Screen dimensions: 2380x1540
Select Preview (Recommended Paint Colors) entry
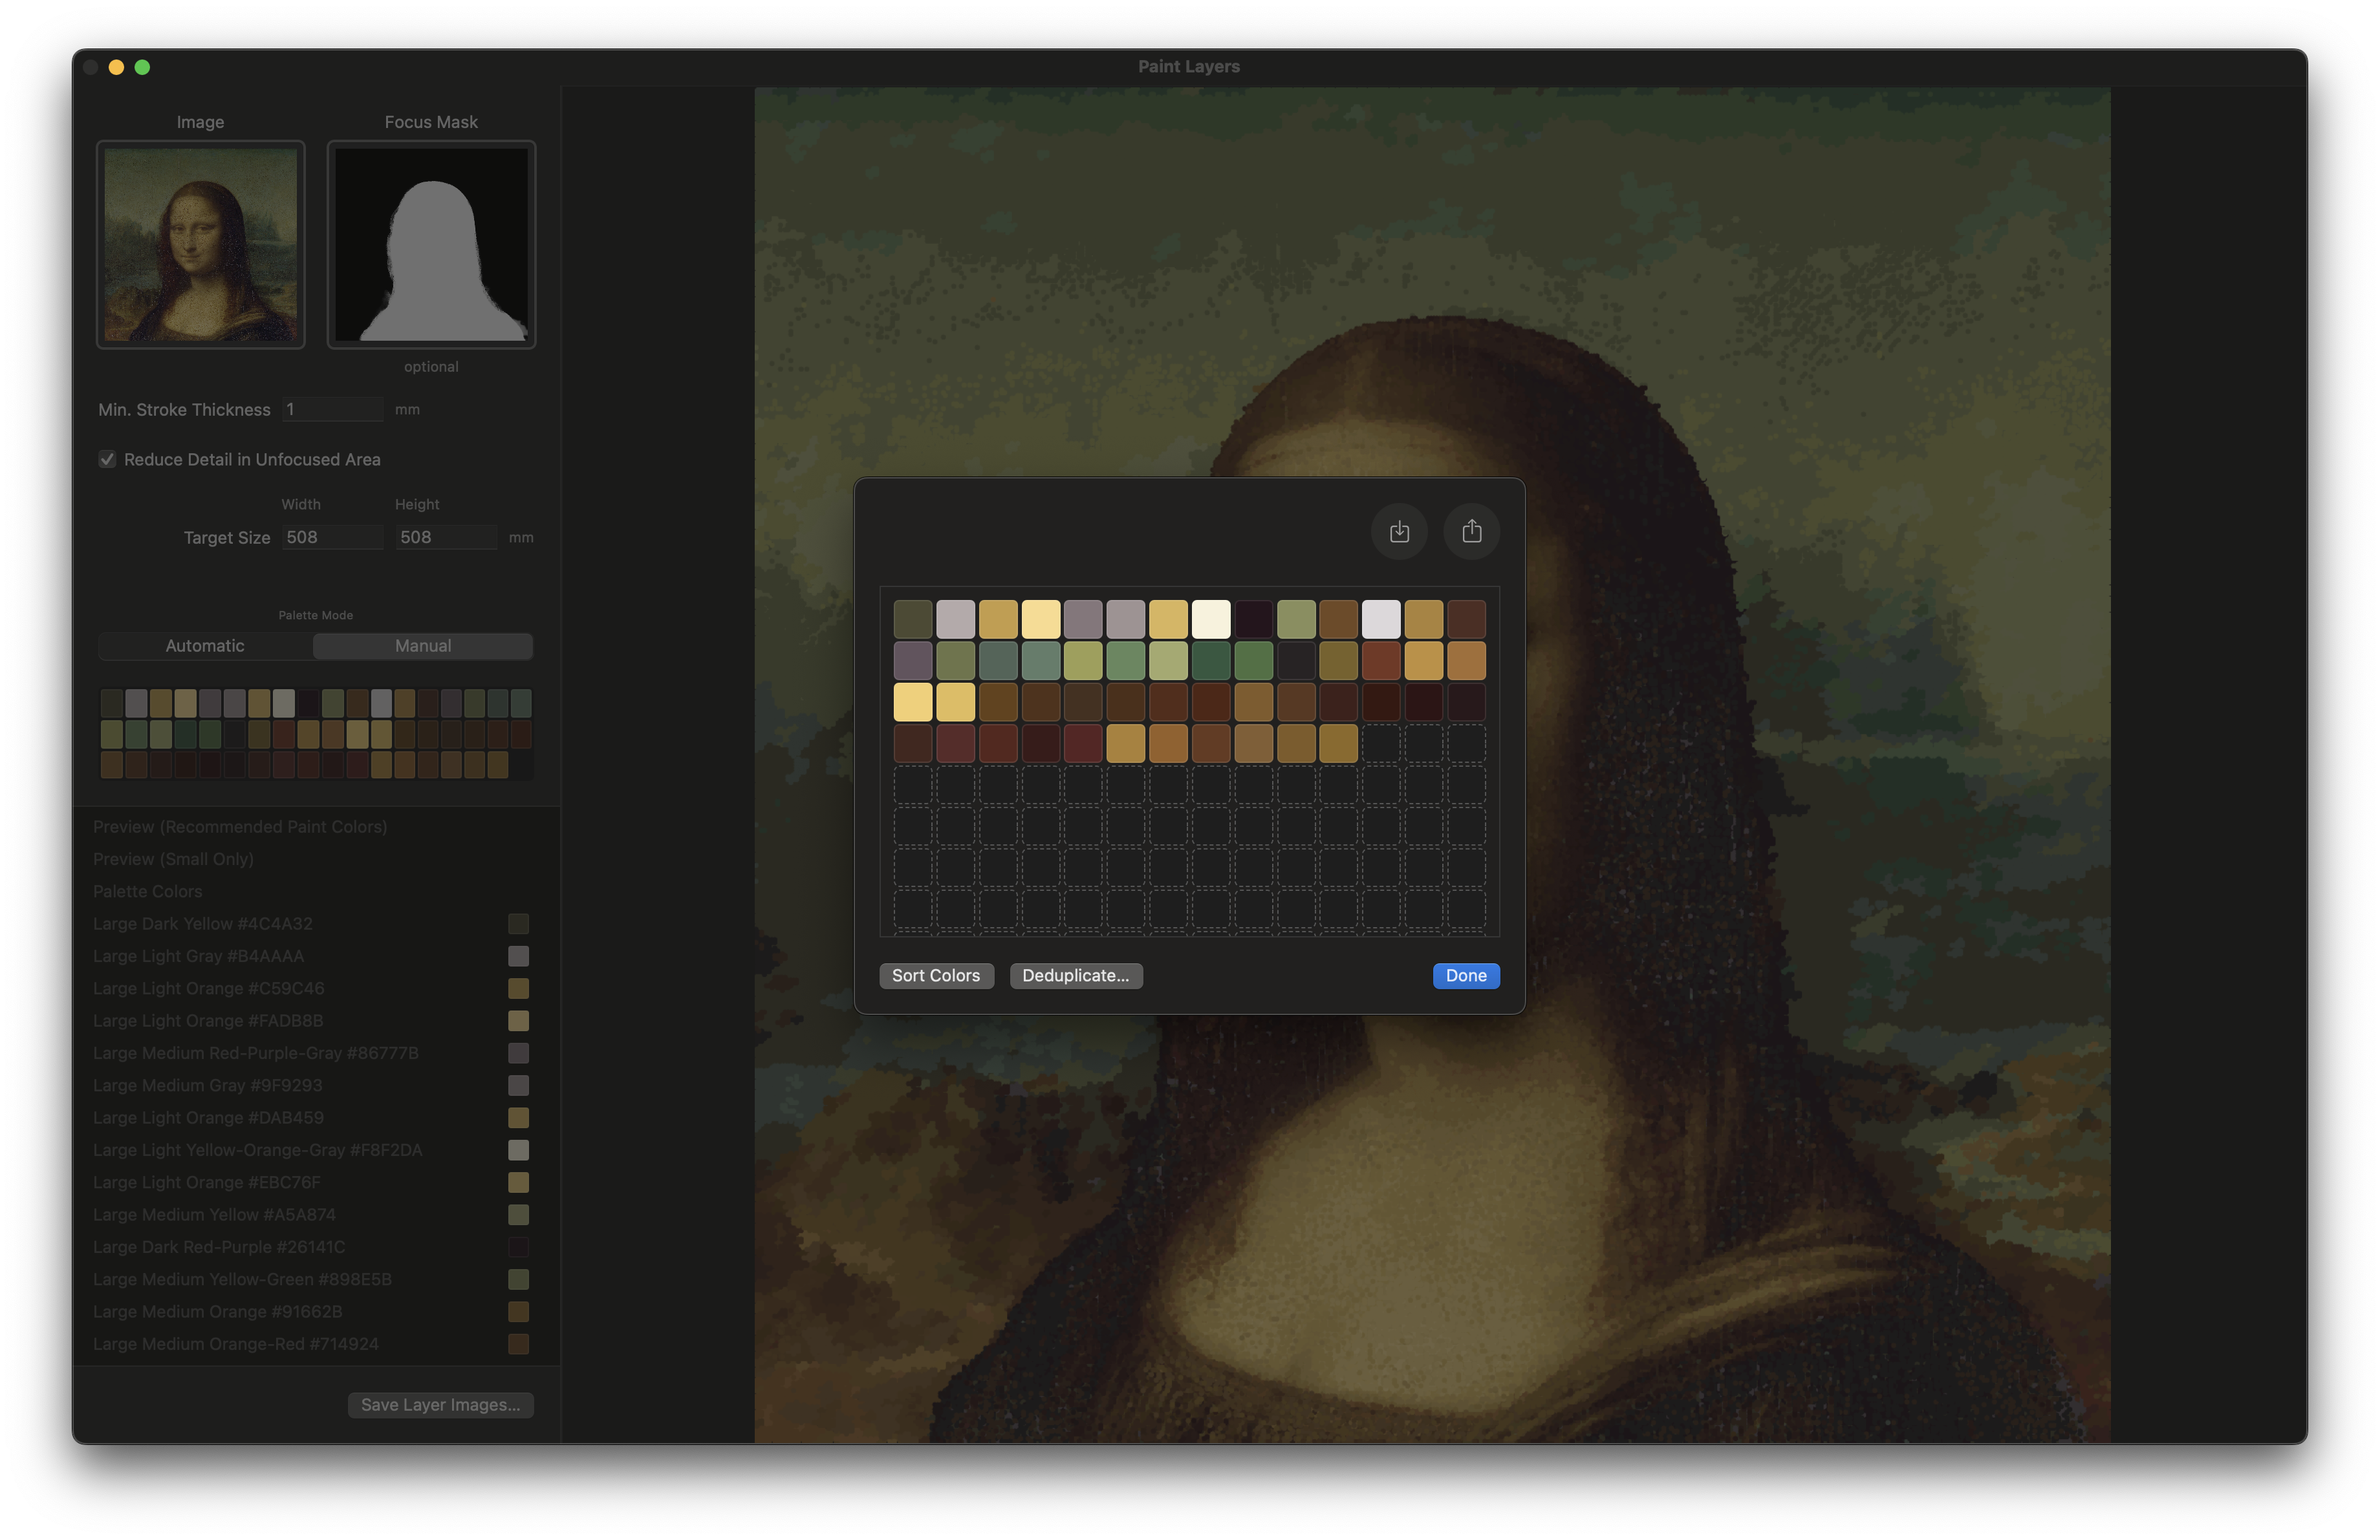click(240, 826)
